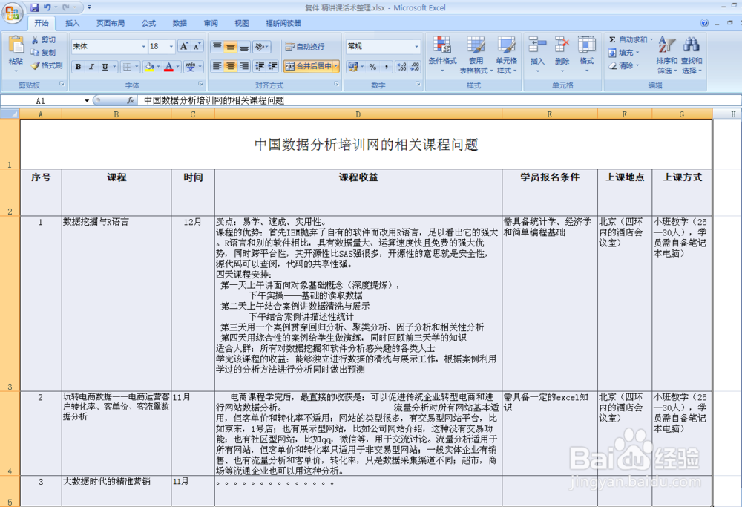Decrease font size with small A
This screenshot has height=507, width=742.
197,46
